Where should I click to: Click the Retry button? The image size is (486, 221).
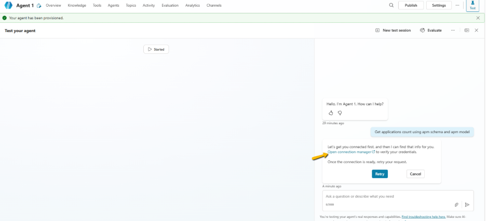[380, 174]
